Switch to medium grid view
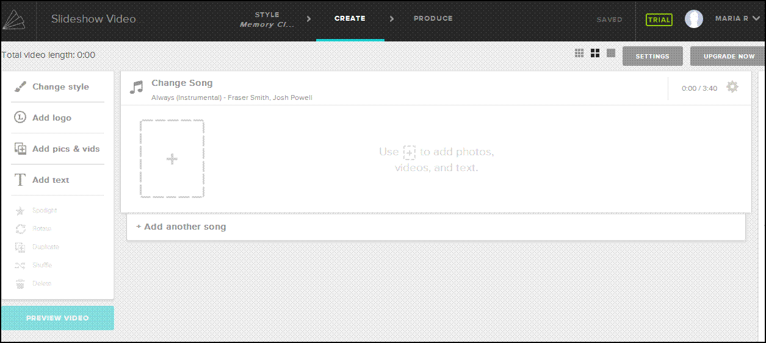Image resolution: width=766 pixels, height=343 pixels. (x=595, y=54)
